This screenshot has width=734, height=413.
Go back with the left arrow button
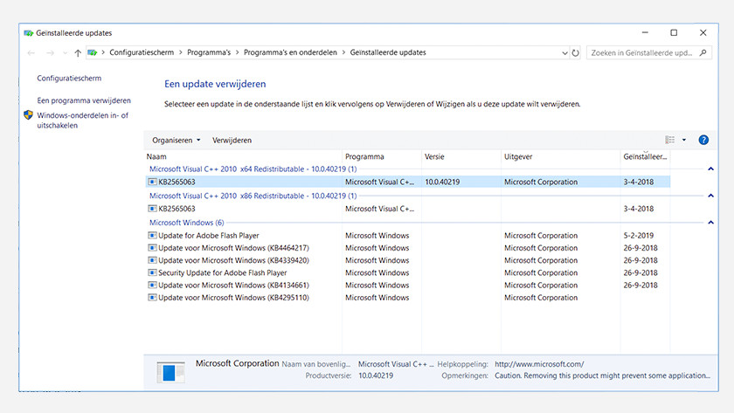(x=31, y=53)
